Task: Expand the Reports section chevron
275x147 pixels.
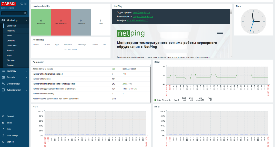Action: tap(27, 77)
